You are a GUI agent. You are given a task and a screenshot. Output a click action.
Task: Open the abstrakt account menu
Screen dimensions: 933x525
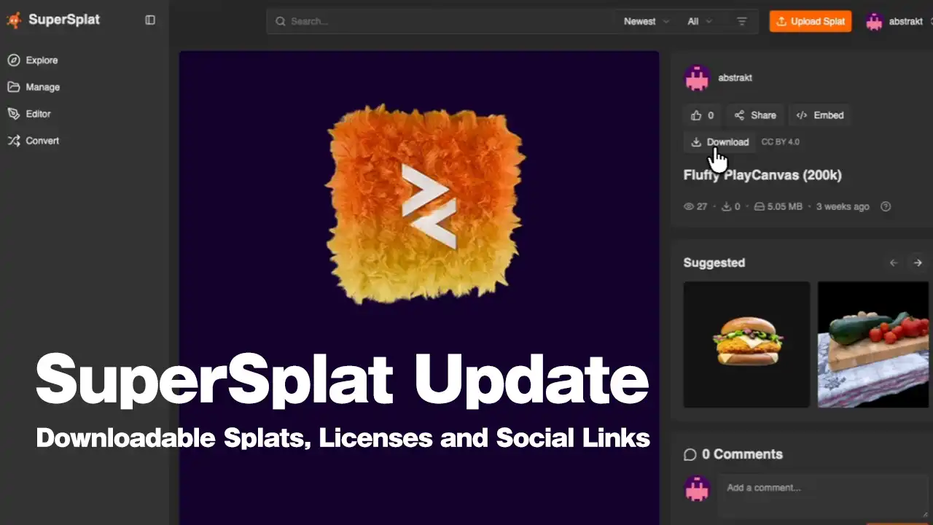[x=896, y=21]
